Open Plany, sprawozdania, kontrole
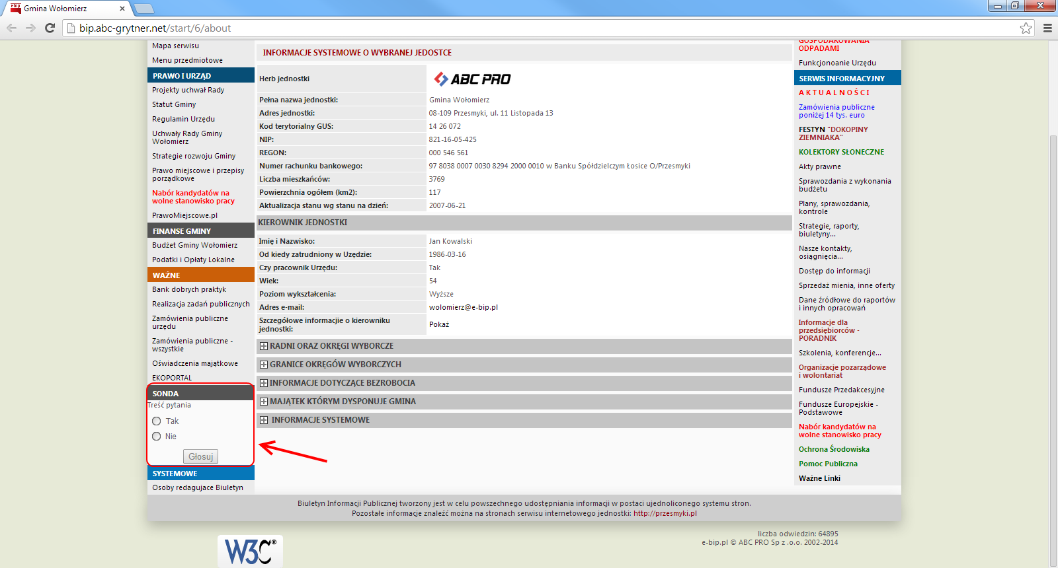The image size is (1058, 568). pyautogui.click(x=834, y=207)
